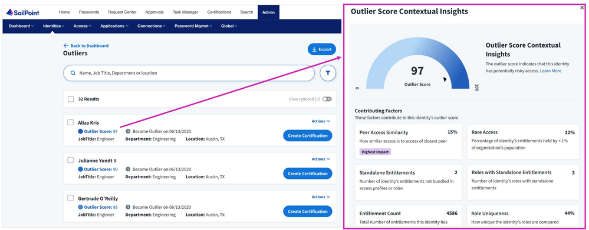The width and height of the screenshot is (589, 230).
Task: Click the clock icon in Julianne Yundt II row
Action: tap(128, 169)
